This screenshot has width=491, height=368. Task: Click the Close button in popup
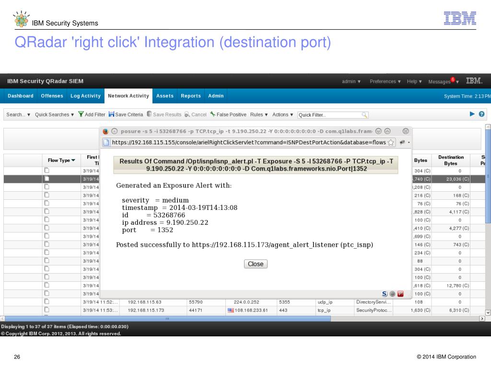(x=256, y=264)
